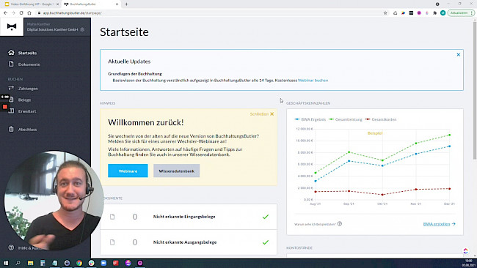Switch to the Video Einführung browser tab
The width and height of the screenshot is (477, 268).
(x=32, y=4)
